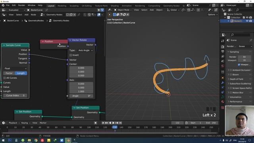
Task: Toggle Collection eye visibility in outliner
Action: pyautogui.click(x=247, y=17)
